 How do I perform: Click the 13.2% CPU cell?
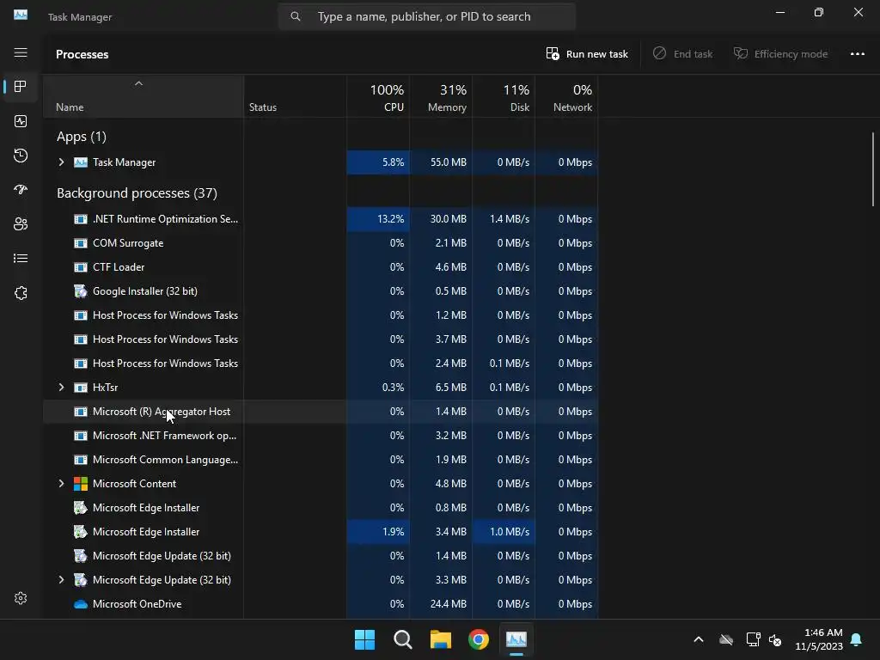(378, 219)
